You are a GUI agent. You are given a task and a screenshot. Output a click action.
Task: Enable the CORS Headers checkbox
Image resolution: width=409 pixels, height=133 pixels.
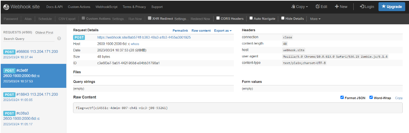click(x=218, y=18)
